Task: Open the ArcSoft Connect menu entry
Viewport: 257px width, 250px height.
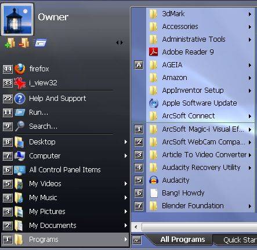Action: click(x=200, y=116)
